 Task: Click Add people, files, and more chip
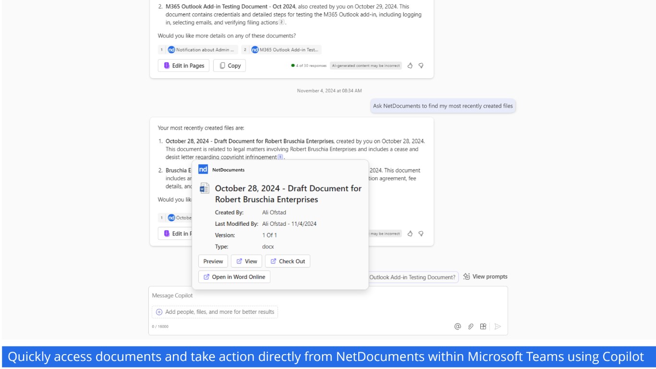pyautogui.click(x=215, y=312)
